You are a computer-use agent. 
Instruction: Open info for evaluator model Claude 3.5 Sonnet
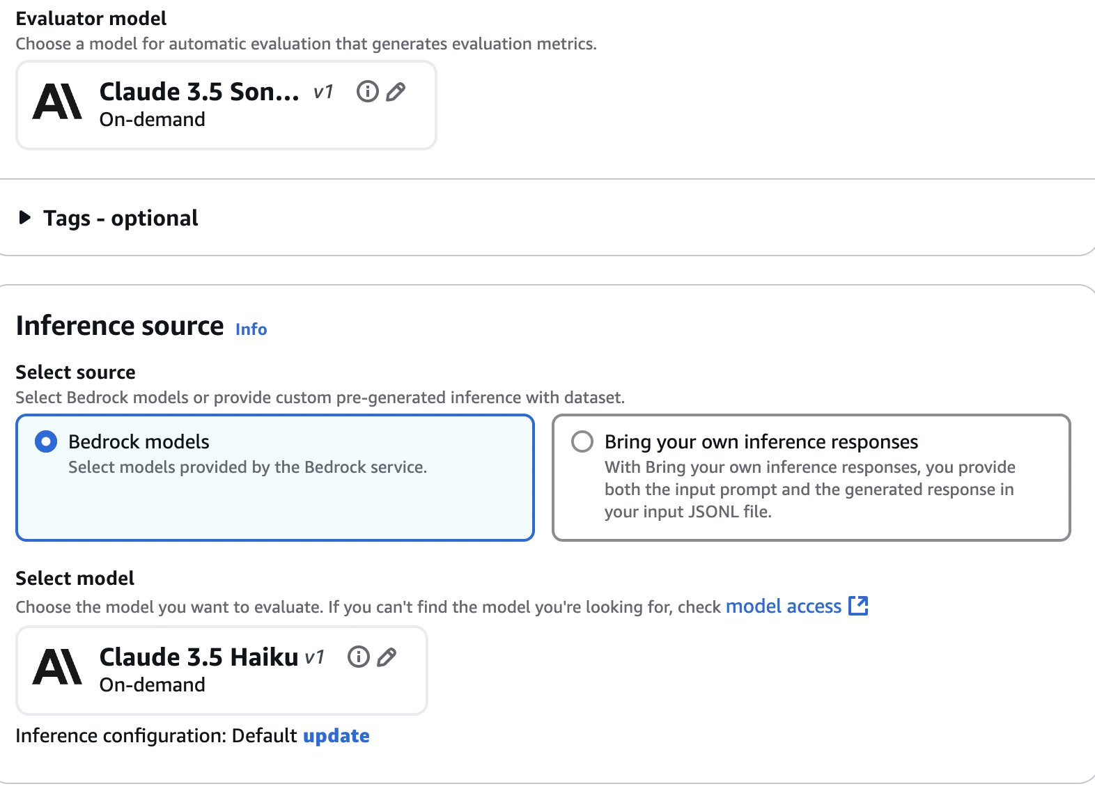(367, 91)
